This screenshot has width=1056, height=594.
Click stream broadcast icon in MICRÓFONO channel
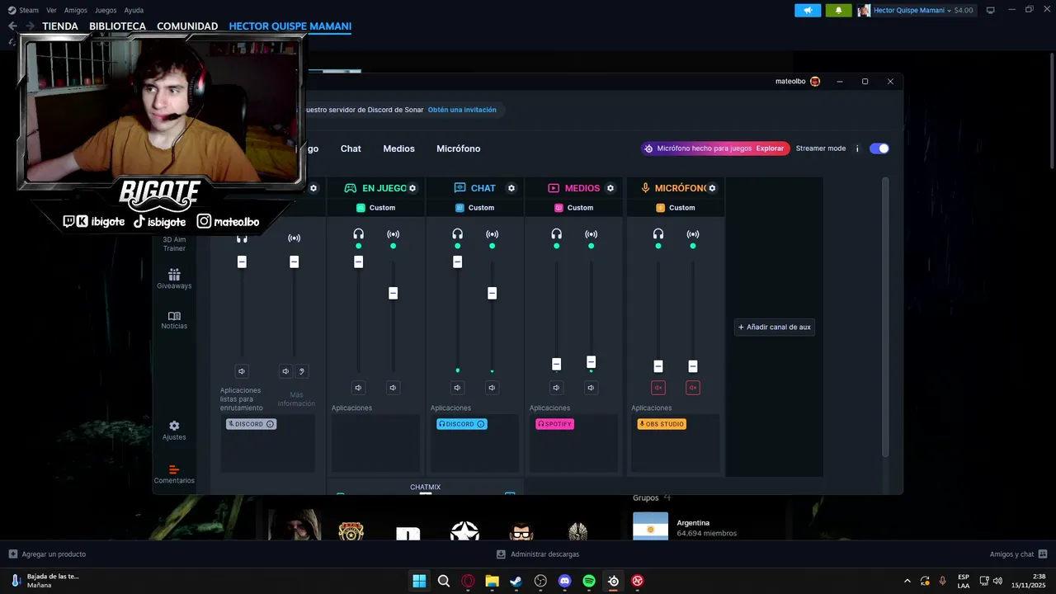coord(692,234)
